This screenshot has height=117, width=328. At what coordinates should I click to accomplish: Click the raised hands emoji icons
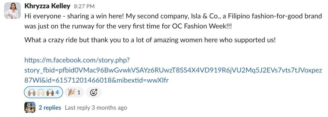(x=40, y=92)
